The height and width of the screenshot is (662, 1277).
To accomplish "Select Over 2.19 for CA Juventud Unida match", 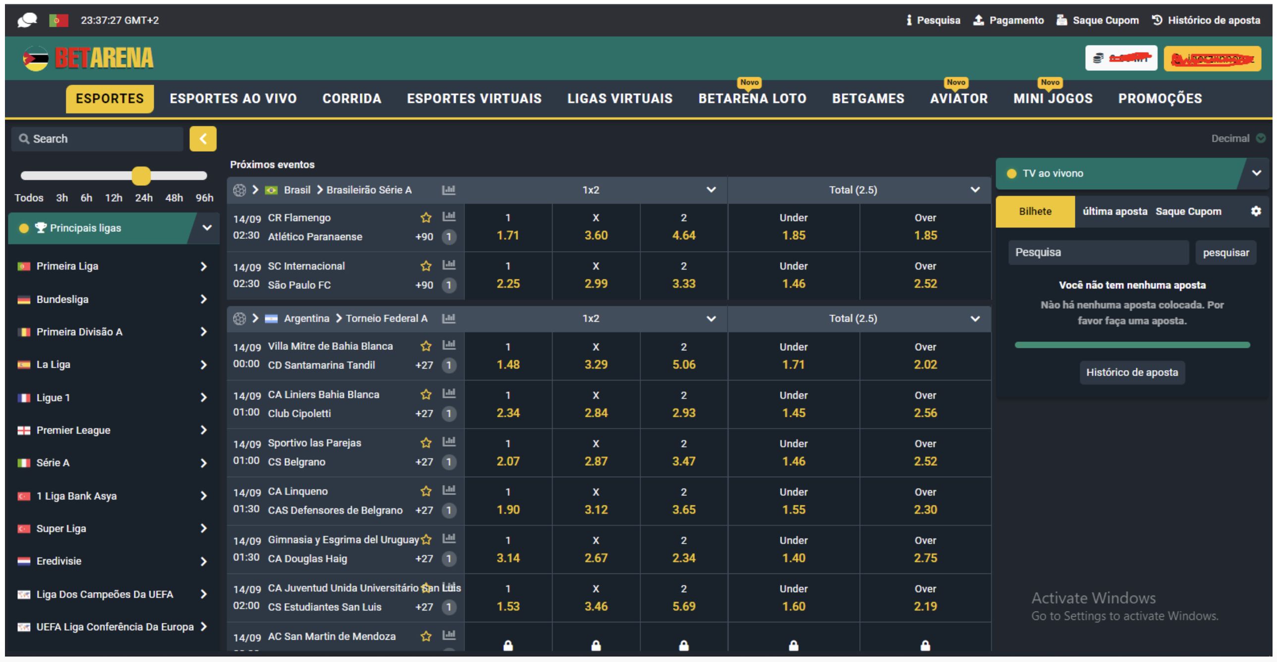I will 926,598.
